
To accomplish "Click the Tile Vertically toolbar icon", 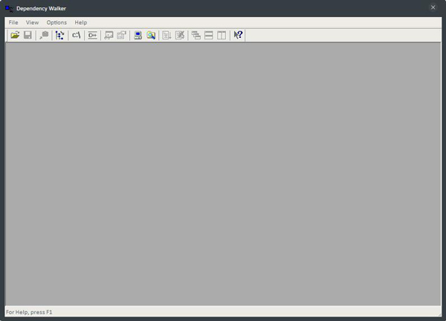I will click(222, 35).
